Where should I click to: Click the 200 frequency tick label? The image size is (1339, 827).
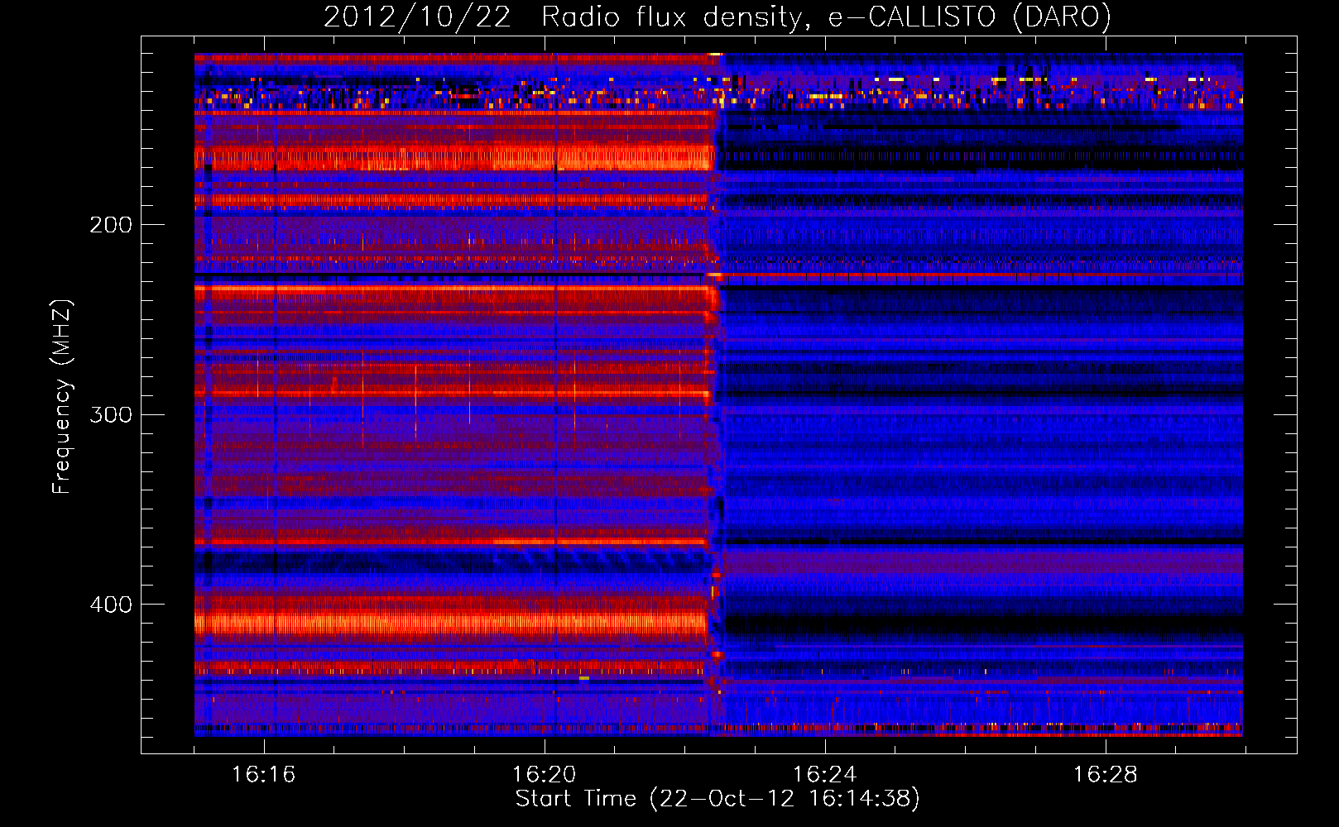[x=111, y=225]
